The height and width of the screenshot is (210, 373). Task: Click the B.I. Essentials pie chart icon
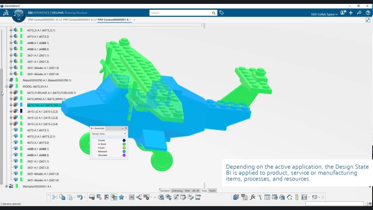[114, 197]
